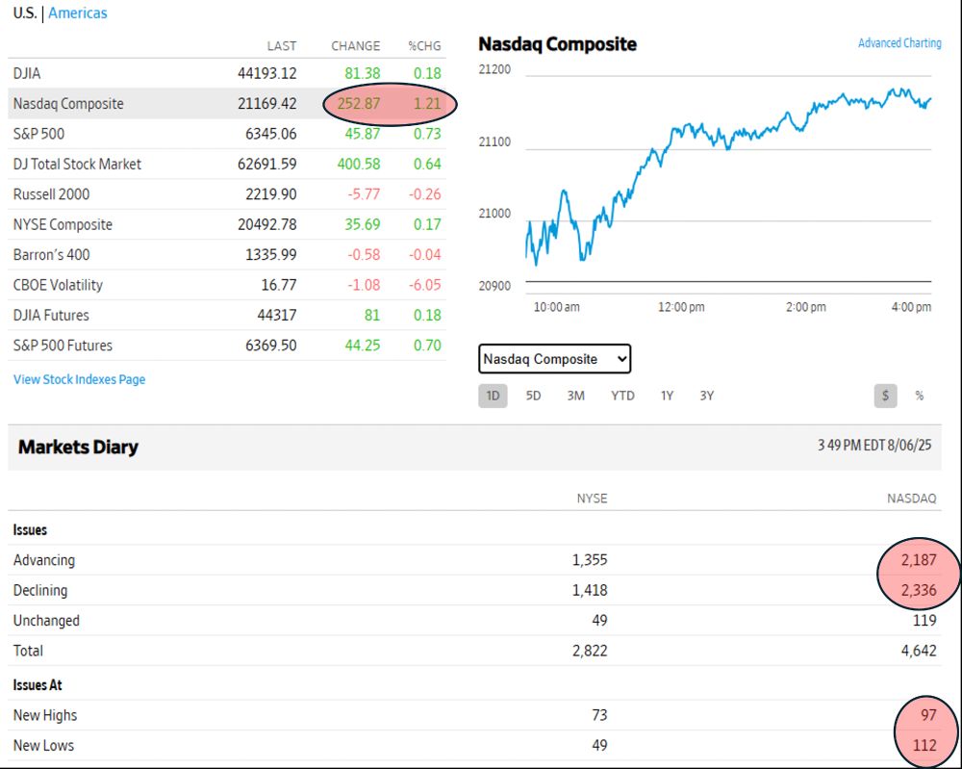
Task: Select the U.S. region tab
Action: pyautogui.click(x=25, y=13)
